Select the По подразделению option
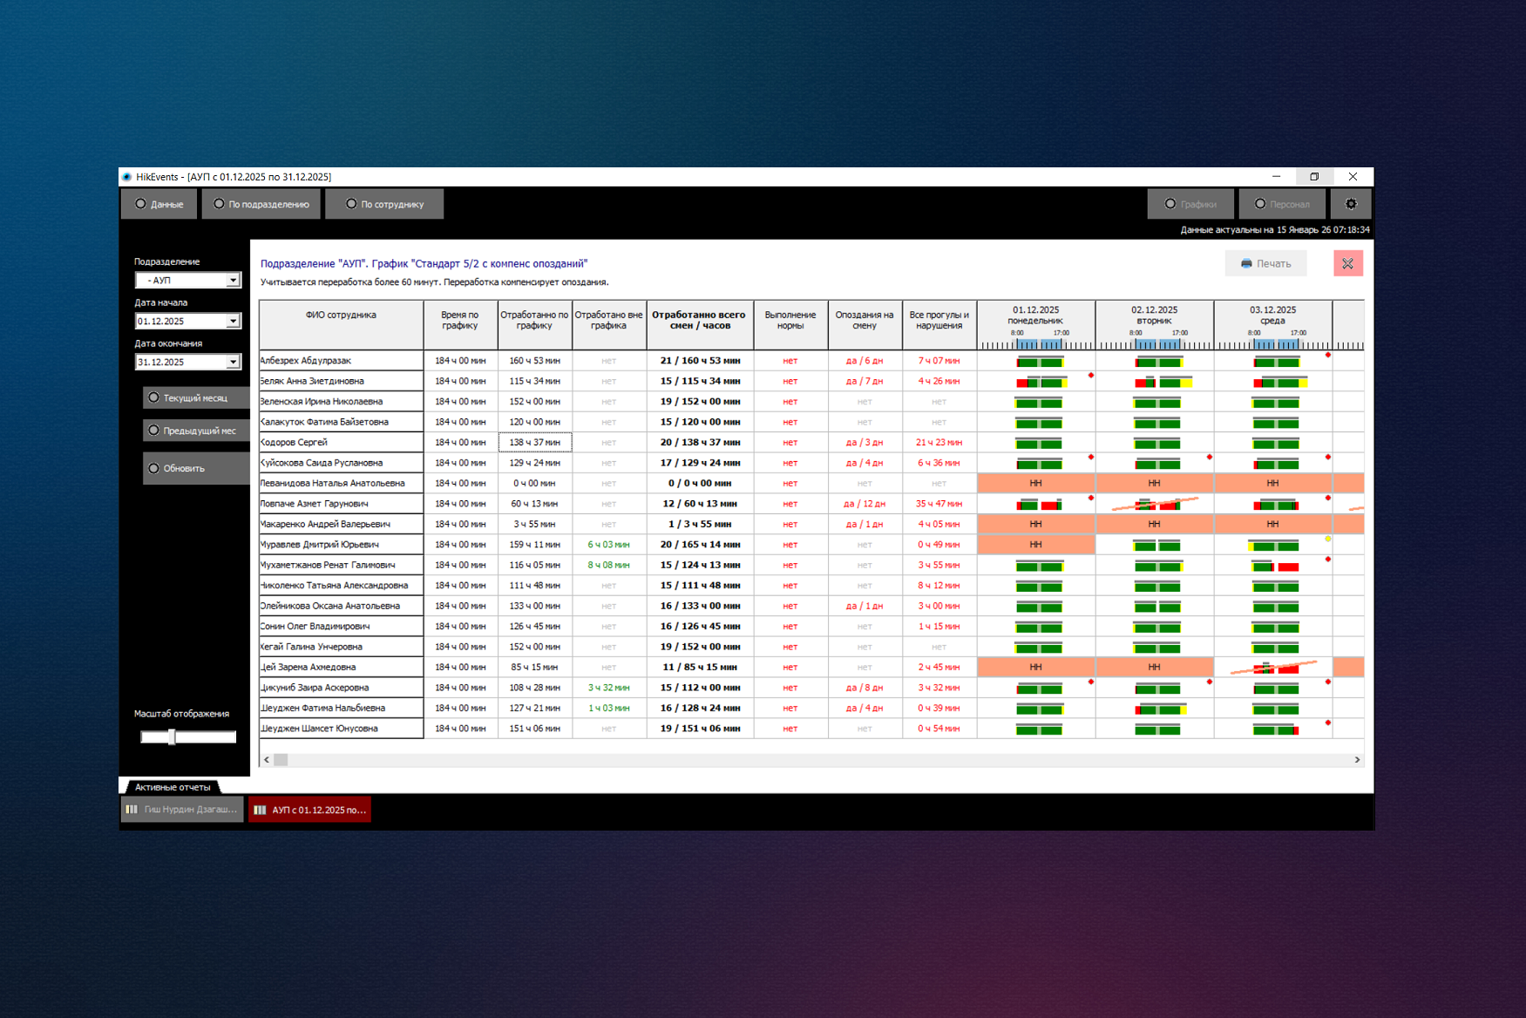 pos(219,204)
